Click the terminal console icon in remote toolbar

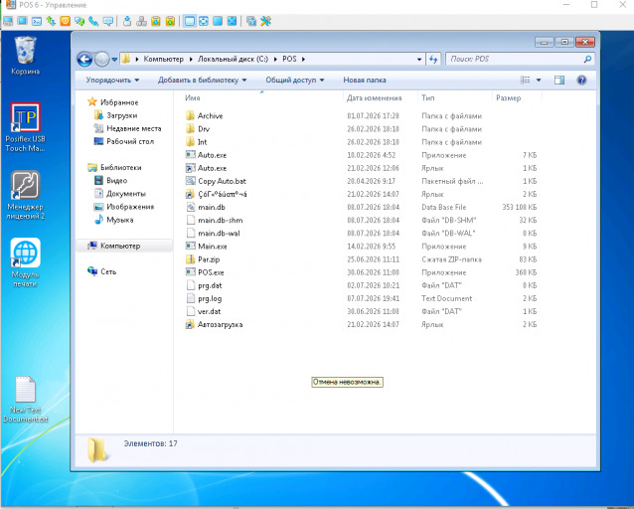pyautogui.click(x=37, y=21)
